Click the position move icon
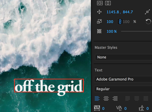The image size is (152, 112). pyautogui.click(x=99, y=12)
